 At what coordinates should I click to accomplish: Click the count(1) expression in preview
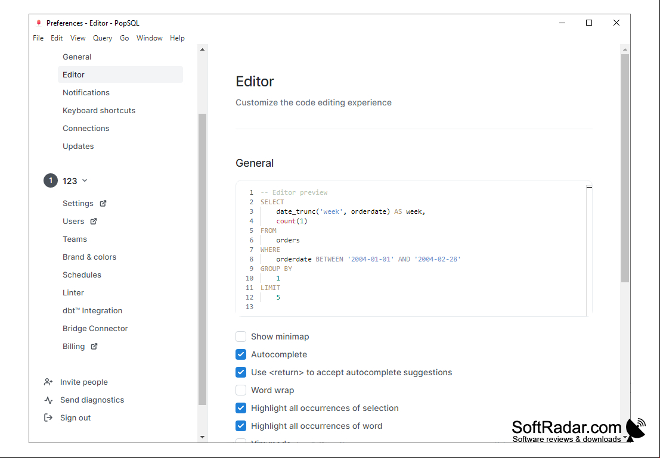[x=292, y=221]
